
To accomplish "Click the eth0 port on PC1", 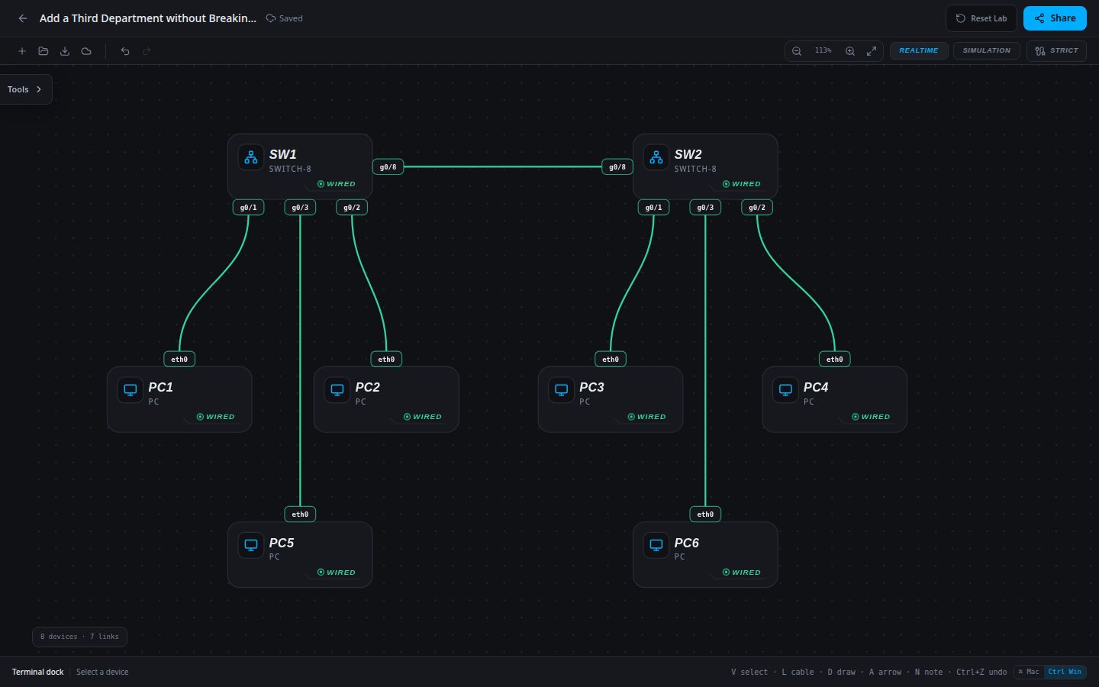I will [179, 360].
